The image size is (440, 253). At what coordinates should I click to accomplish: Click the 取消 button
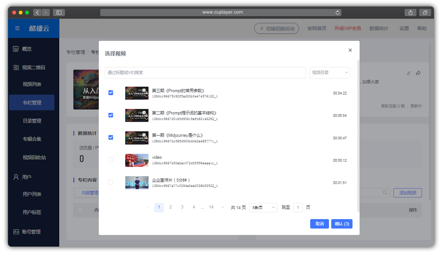click(x=319, y=224)
